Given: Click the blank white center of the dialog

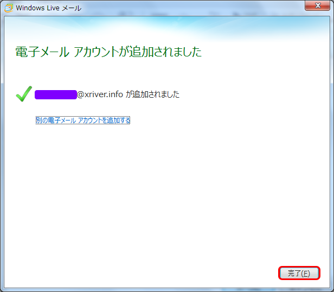Looking at the screenshot, I should (167, 190).
